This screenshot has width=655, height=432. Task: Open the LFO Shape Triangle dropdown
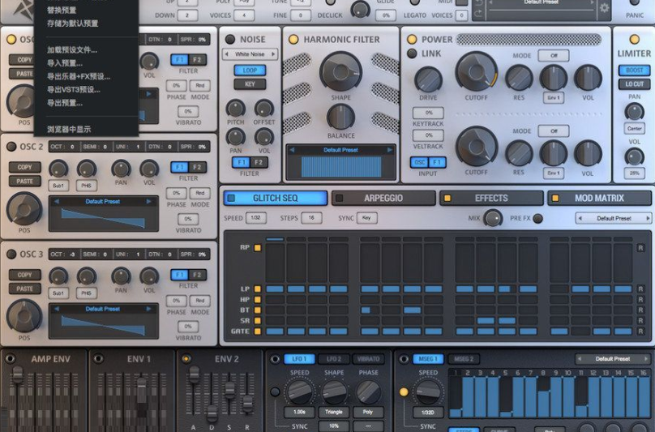pos(334,412)
